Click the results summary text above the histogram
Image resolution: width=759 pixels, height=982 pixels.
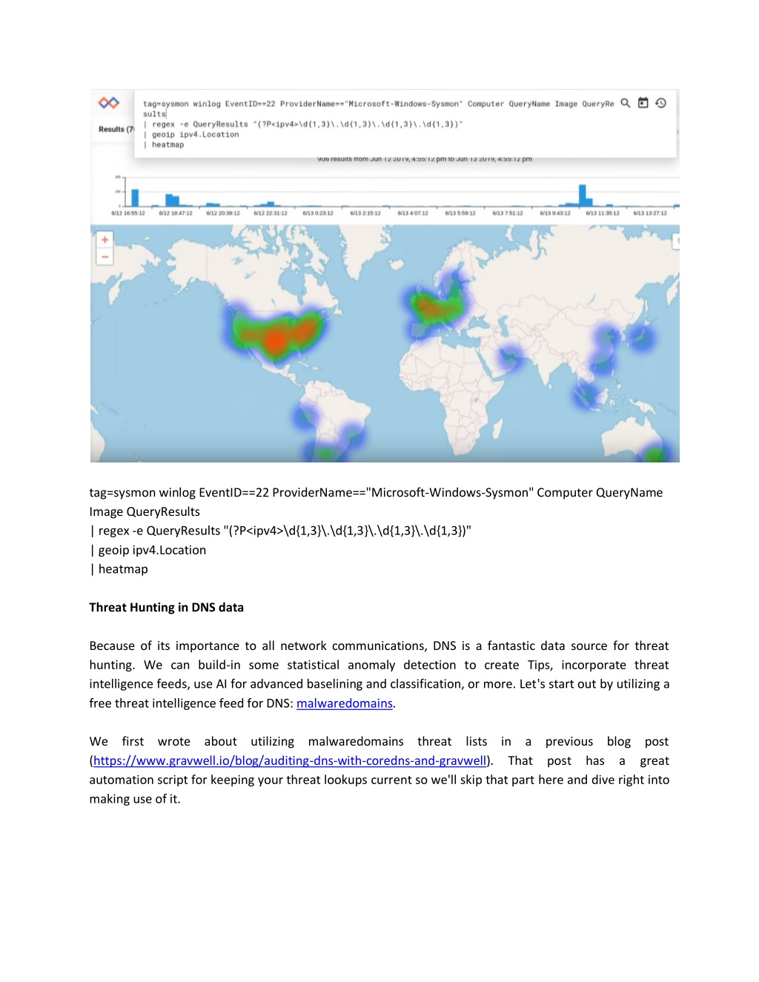[x=425, y=159]
